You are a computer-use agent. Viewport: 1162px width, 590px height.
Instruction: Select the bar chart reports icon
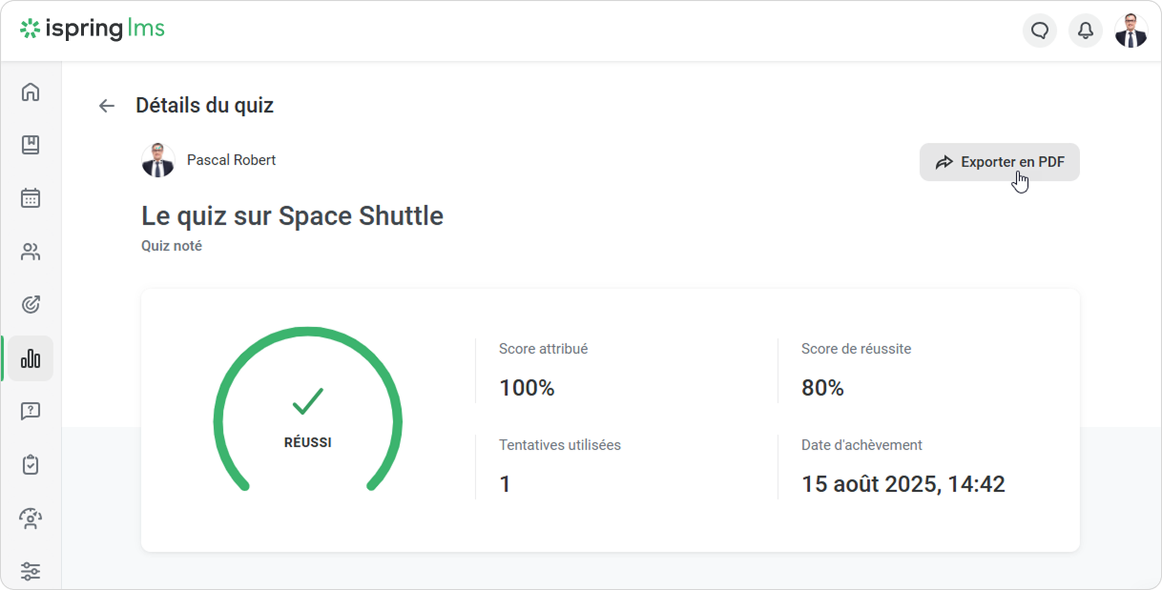(x=31, y=358)
